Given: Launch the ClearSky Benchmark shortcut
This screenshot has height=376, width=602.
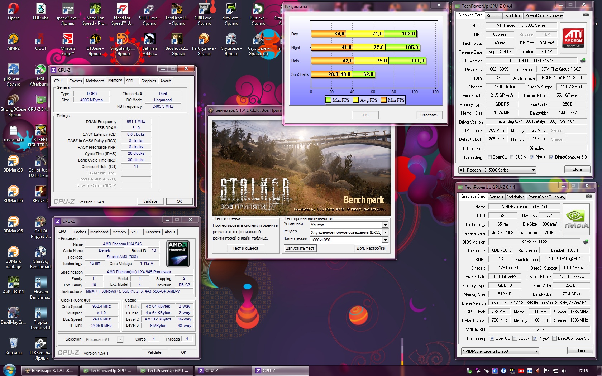Looking at the screenshot, I should tap(40, 257).
